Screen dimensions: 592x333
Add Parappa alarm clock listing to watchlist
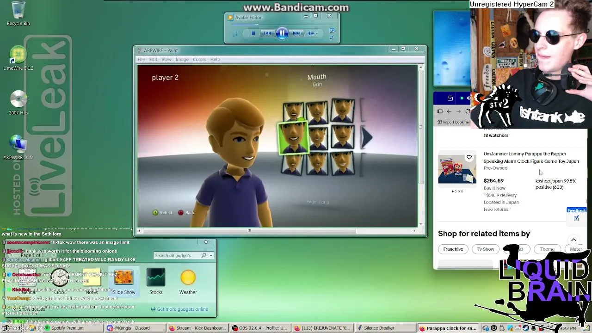pos(469,157)
